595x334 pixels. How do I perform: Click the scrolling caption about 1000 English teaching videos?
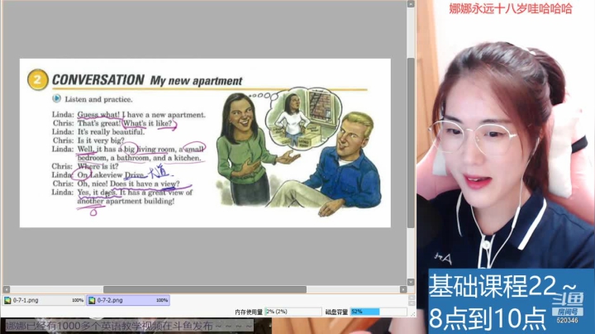(x=129, y=326)
